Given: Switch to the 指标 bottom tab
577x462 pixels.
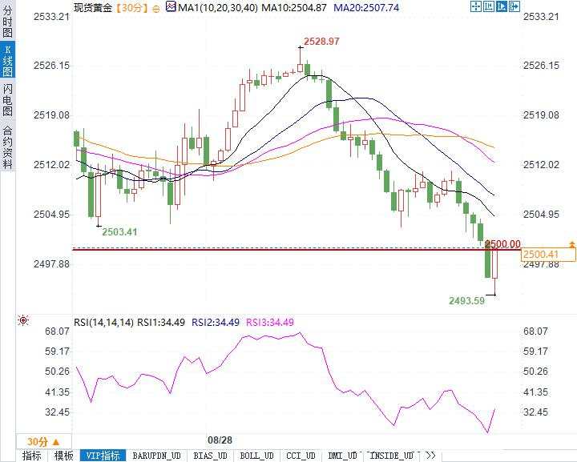Looking at the screenshot, I should [x=31, y=456].
